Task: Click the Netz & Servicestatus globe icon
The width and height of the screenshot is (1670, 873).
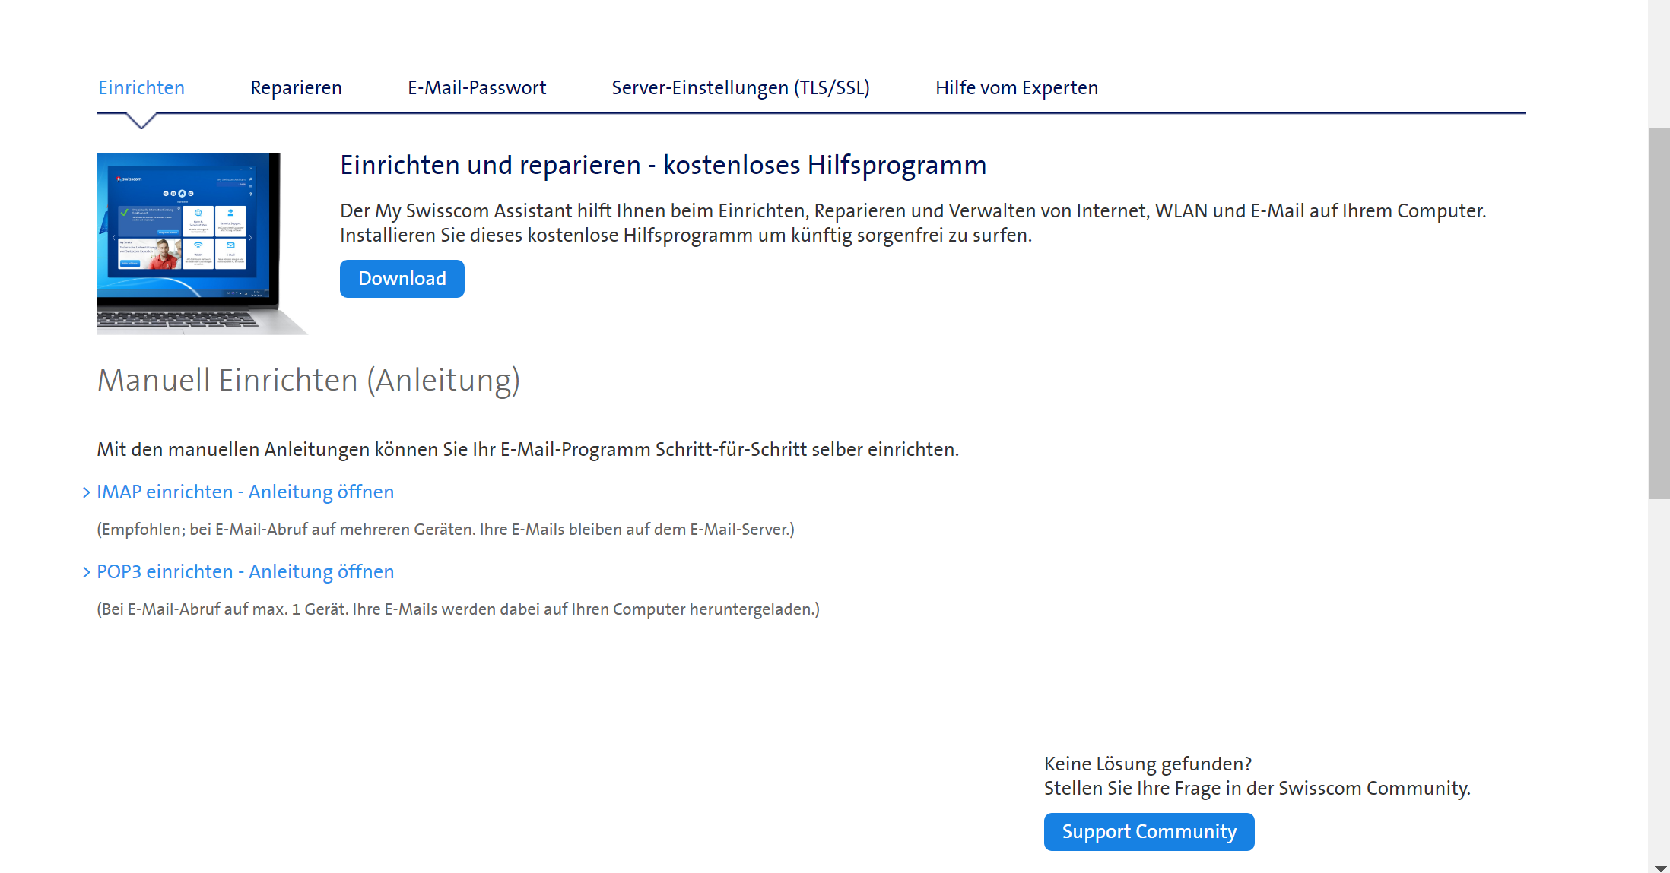Action: click(x=198, y=212)
